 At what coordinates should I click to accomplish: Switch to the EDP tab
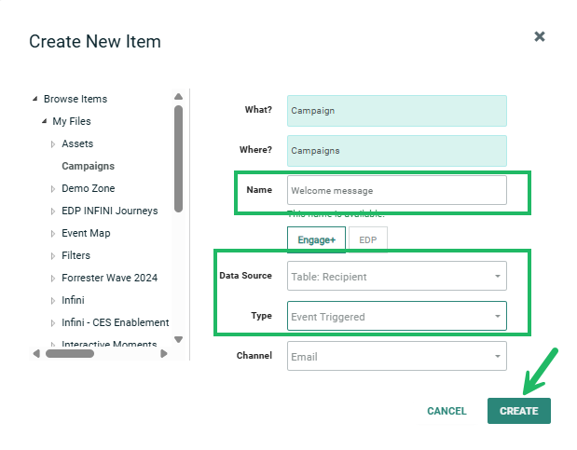pyautogui.click(x=368, y=239)
